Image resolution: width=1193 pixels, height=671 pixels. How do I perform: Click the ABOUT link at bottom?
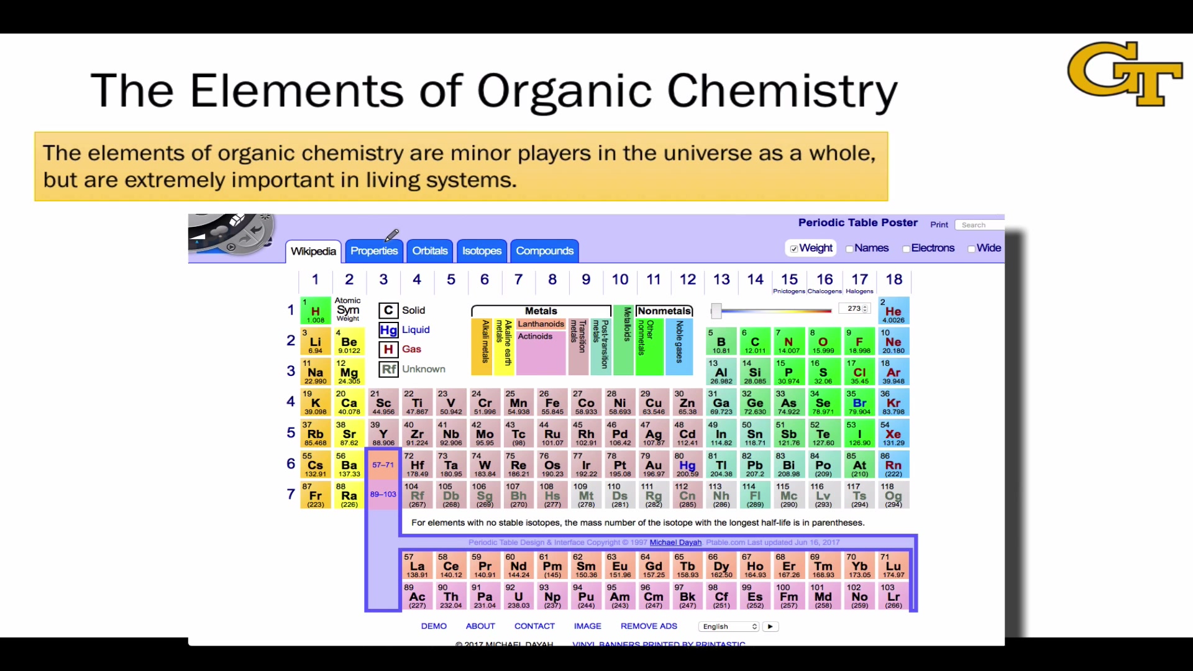coord(480,626)
